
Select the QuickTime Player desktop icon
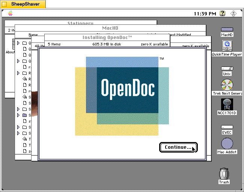227,46
